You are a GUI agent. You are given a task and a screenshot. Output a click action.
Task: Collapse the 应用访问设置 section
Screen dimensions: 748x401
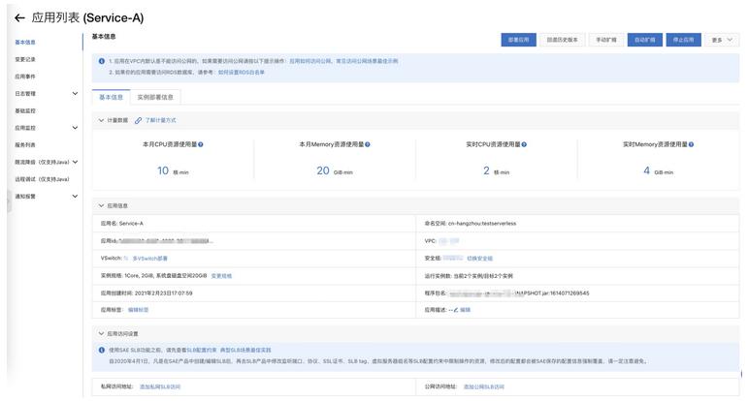click(x=101, y=333)
